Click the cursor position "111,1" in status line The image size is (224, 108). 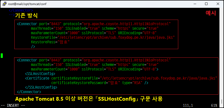tap(188, 105)
